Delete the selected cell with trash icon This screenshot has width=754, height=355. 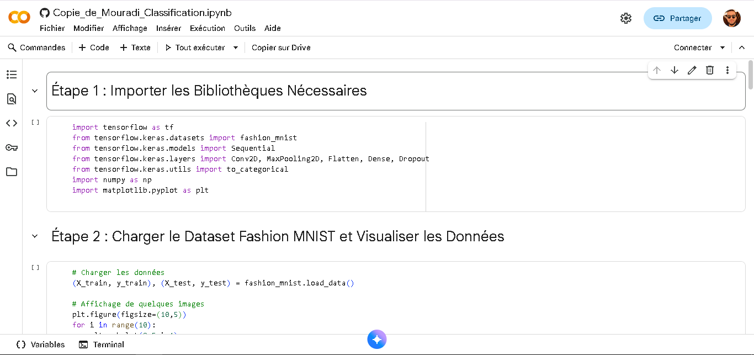710,70
